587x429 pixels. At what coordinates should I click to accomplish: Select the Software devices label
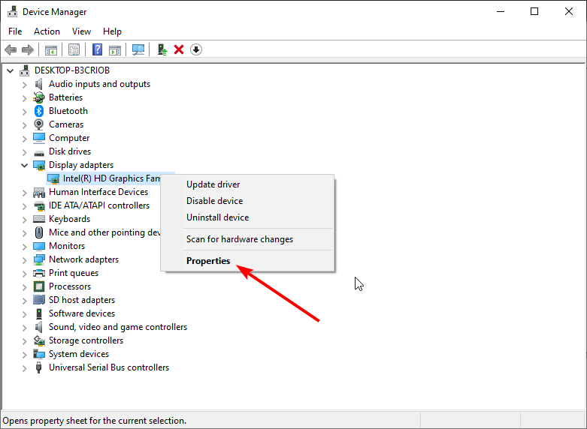[x=82, y=313]
